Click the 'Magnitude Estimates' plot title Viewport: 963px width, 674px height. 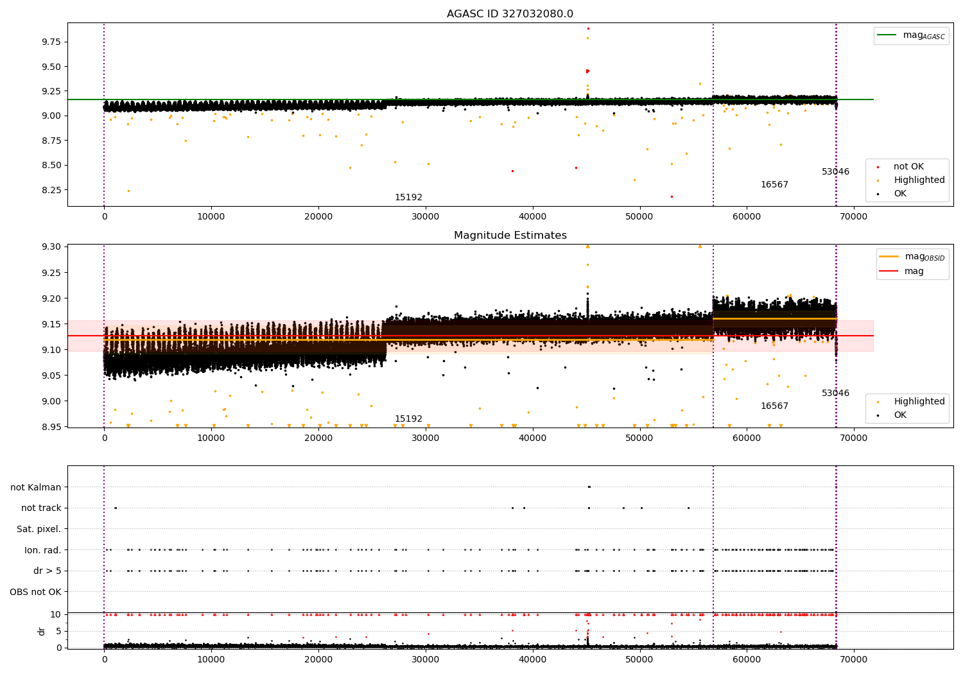point(510,236)
